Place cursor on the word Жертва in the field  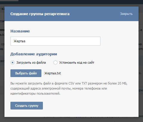(19, 41)
